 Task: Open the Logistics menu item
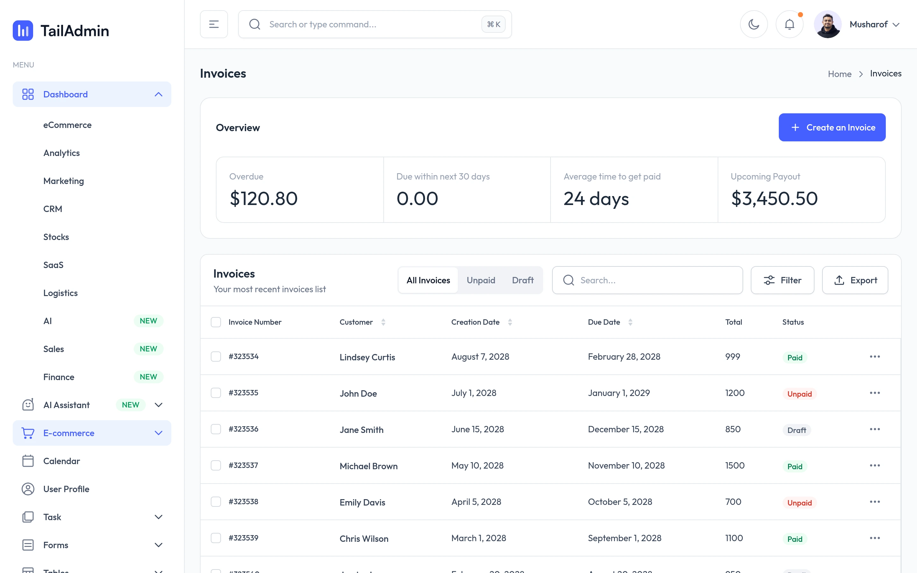click(x=60, y=293)
